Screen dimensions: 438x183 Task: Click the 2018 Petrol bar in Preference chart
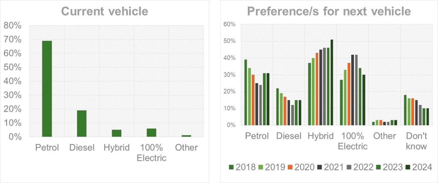(x=246, y=93)
